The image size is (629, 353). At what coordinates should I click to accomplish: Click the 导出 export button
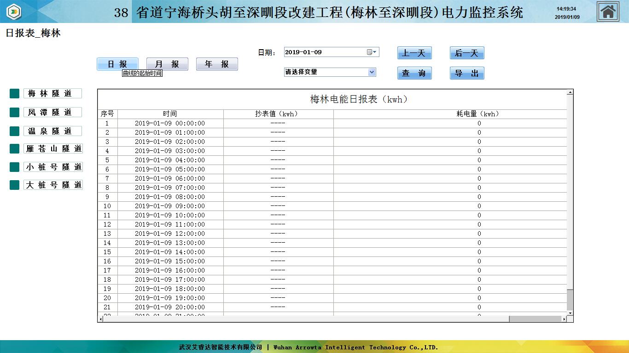(x=467, y=74)
